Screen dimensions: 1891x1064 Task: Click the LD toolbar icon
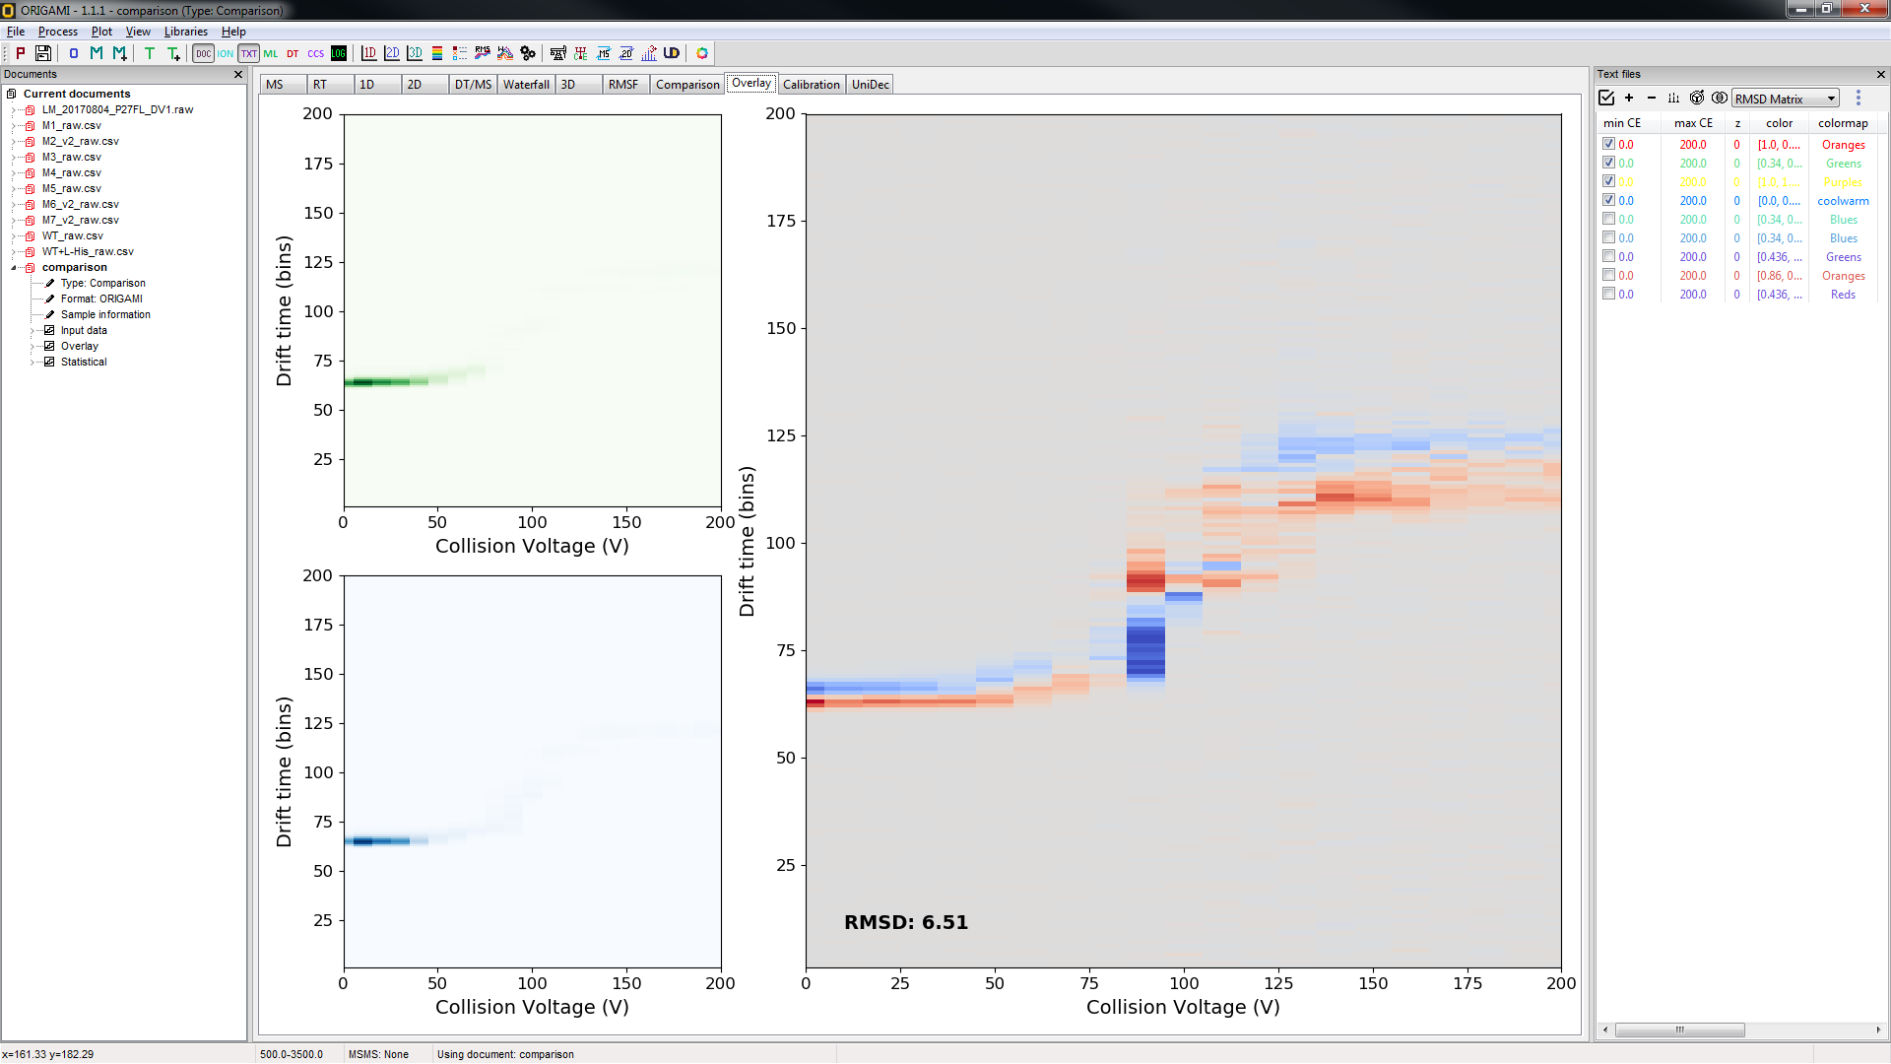coord(672,53)
